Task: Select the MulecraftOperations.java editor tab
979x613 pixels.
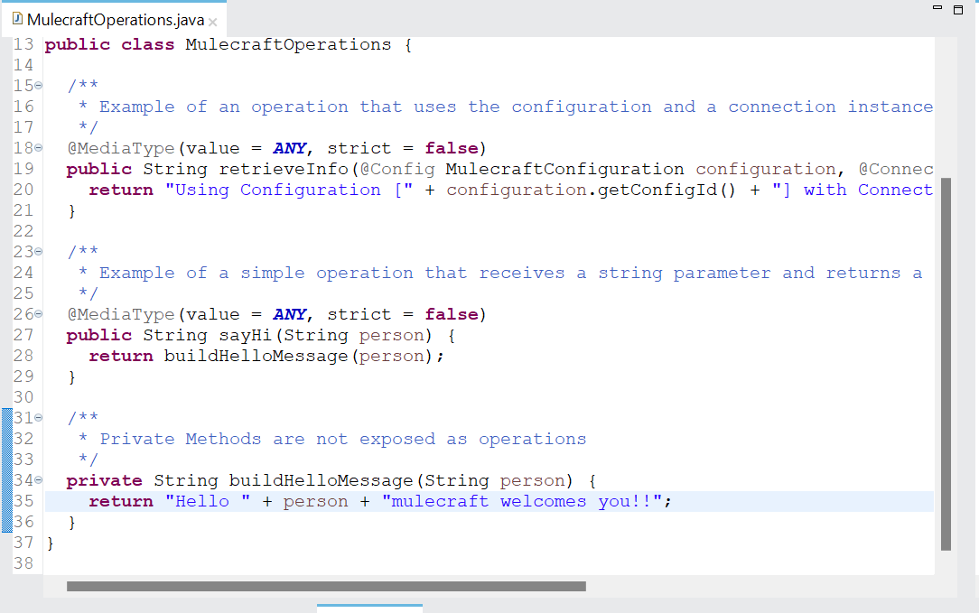Action: coord(115,20)
